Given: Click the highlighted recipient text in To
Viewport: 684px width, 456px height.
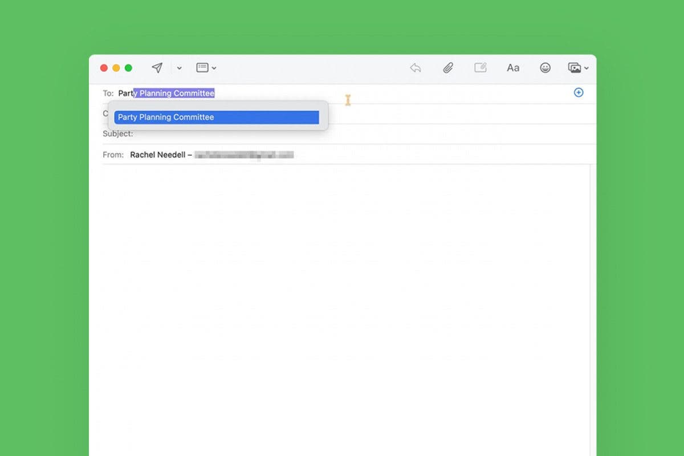Looking at the screenshot, I should pos(174,93).
